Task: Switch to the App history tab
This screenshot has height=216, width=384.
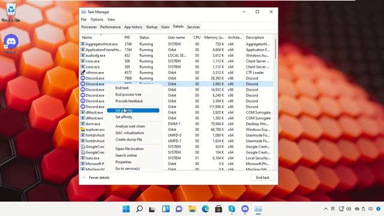Action: [x=133, y=27]
